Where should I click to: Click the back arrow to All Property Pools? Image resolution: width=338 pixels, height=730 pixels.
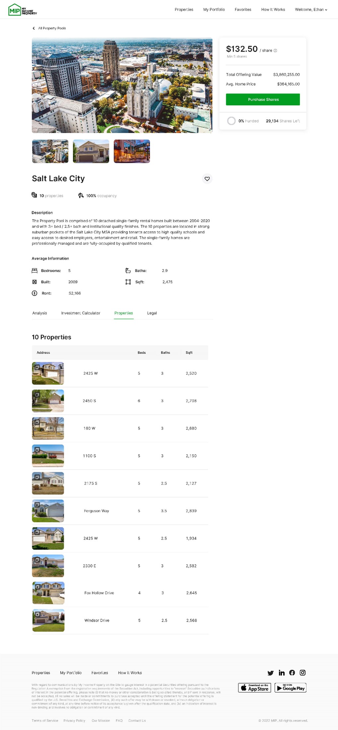pos(34,29)
